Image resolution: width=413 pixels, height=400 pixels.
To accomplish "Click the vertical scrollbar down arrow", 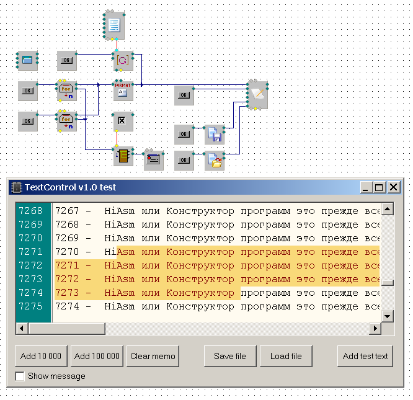I will click(x=388, y=316).
